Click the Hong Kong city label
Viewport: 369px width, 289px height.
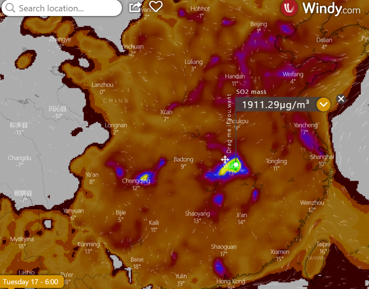coord(231,281)
